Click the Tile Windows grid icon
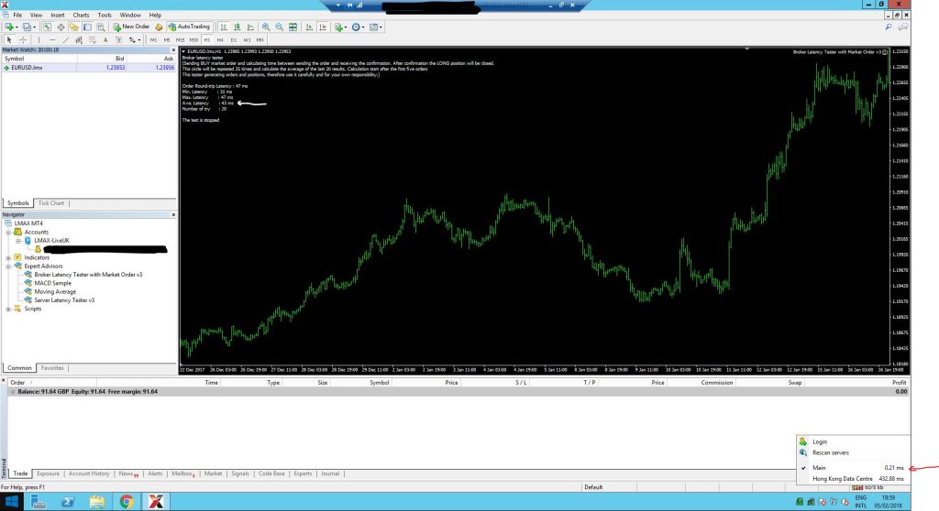Viewport: 939px width, 511px height. point(293,27)
